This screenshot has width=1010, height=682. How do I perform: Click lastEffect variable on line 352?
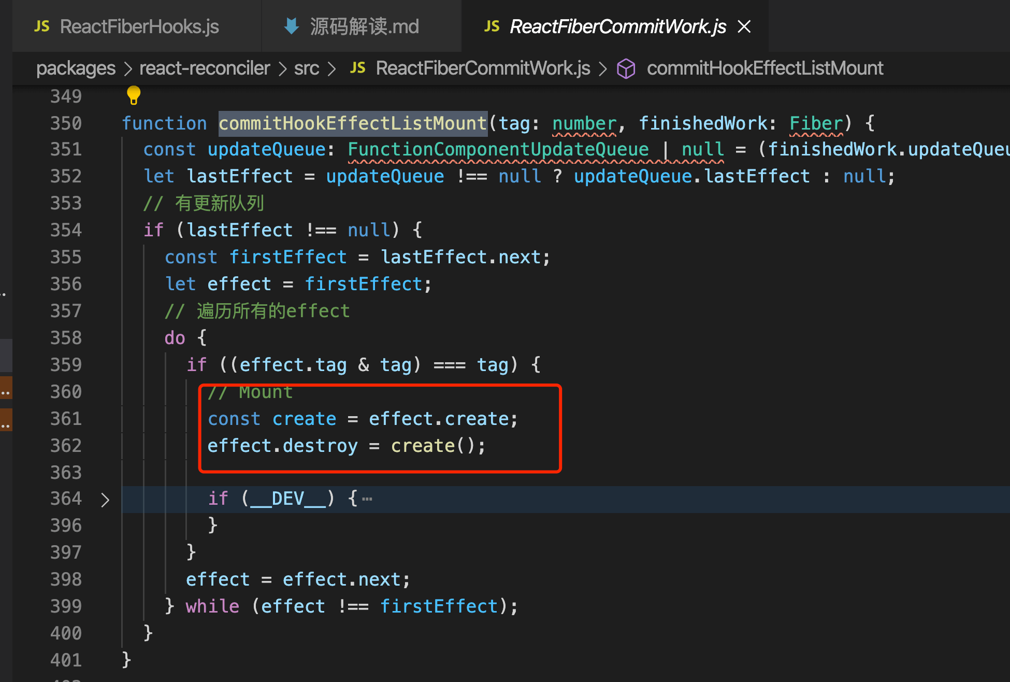click(240, 176)
